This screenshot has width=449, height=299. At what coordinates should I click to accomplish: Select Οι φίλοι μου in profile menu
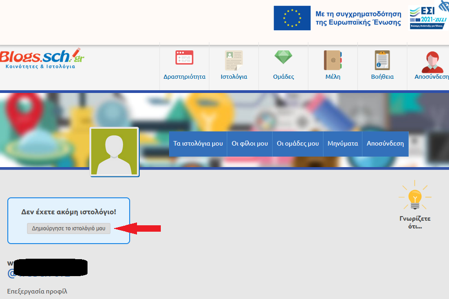click(250, 143)
